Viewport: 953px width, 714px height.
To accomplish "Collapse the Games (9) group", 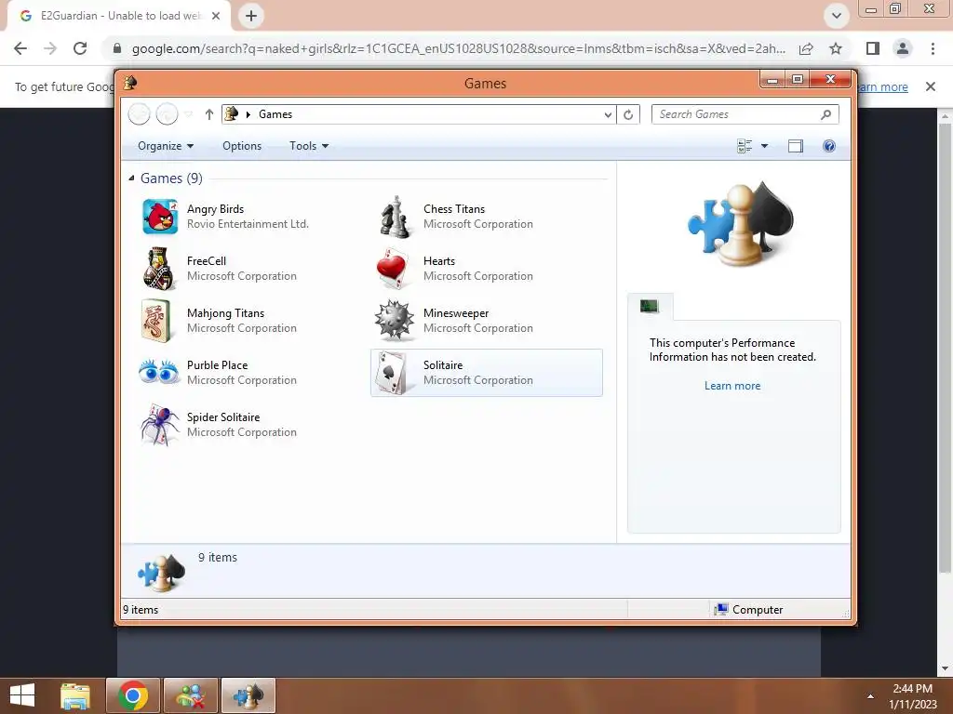I will (131, 178).
